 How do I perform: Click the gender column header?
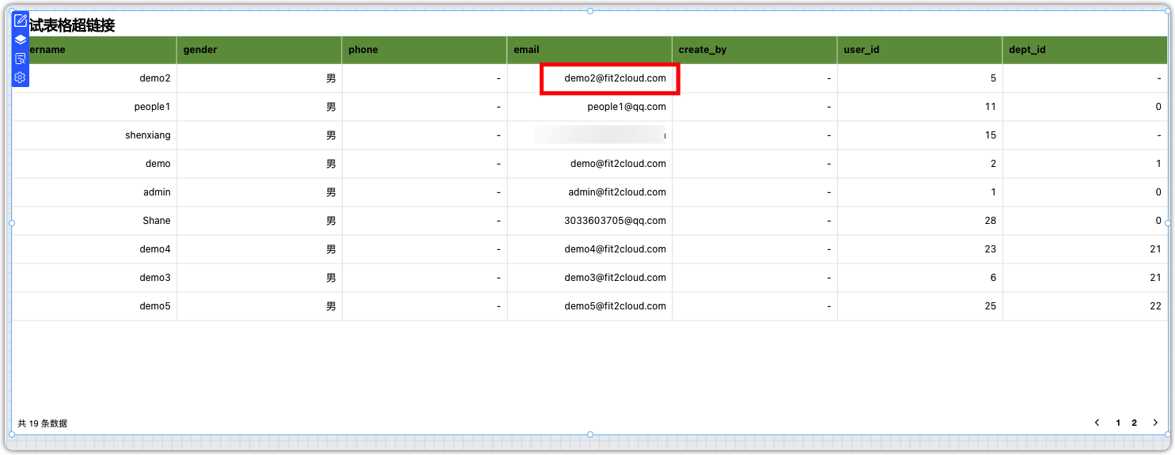[x=260, y=50]
